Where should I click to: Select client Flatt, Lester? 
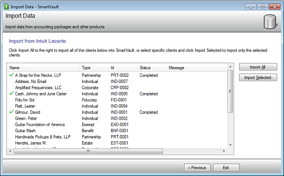(x=25, y=106)
